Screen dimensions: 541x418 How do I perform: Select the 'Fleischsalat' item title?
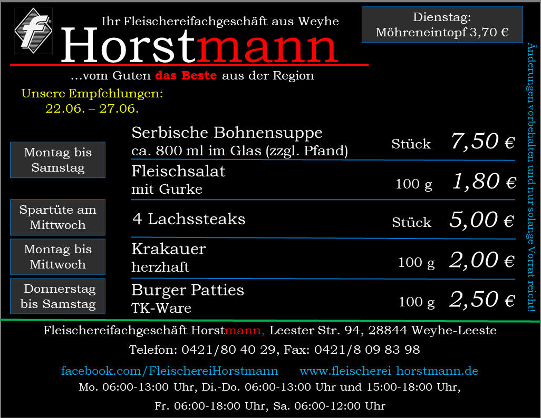[178, 171]
